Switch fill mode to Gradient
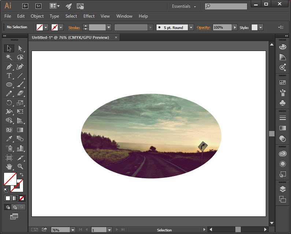 coord(15,198)
